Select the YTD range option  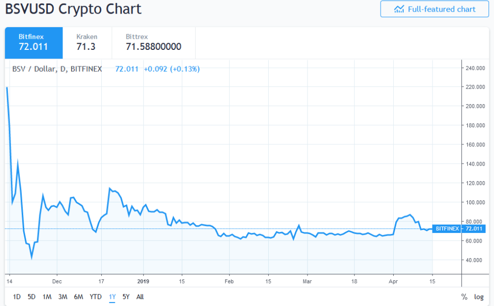coord(95,297)
